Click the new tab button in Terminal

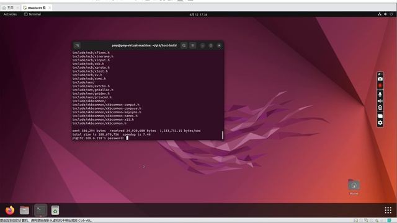pos(77,45)
